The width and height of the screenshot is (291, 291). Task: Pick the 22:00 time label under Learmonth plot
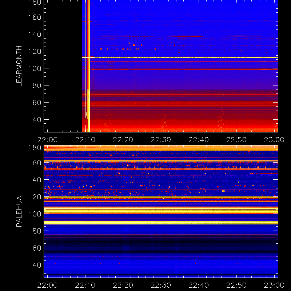47,140
